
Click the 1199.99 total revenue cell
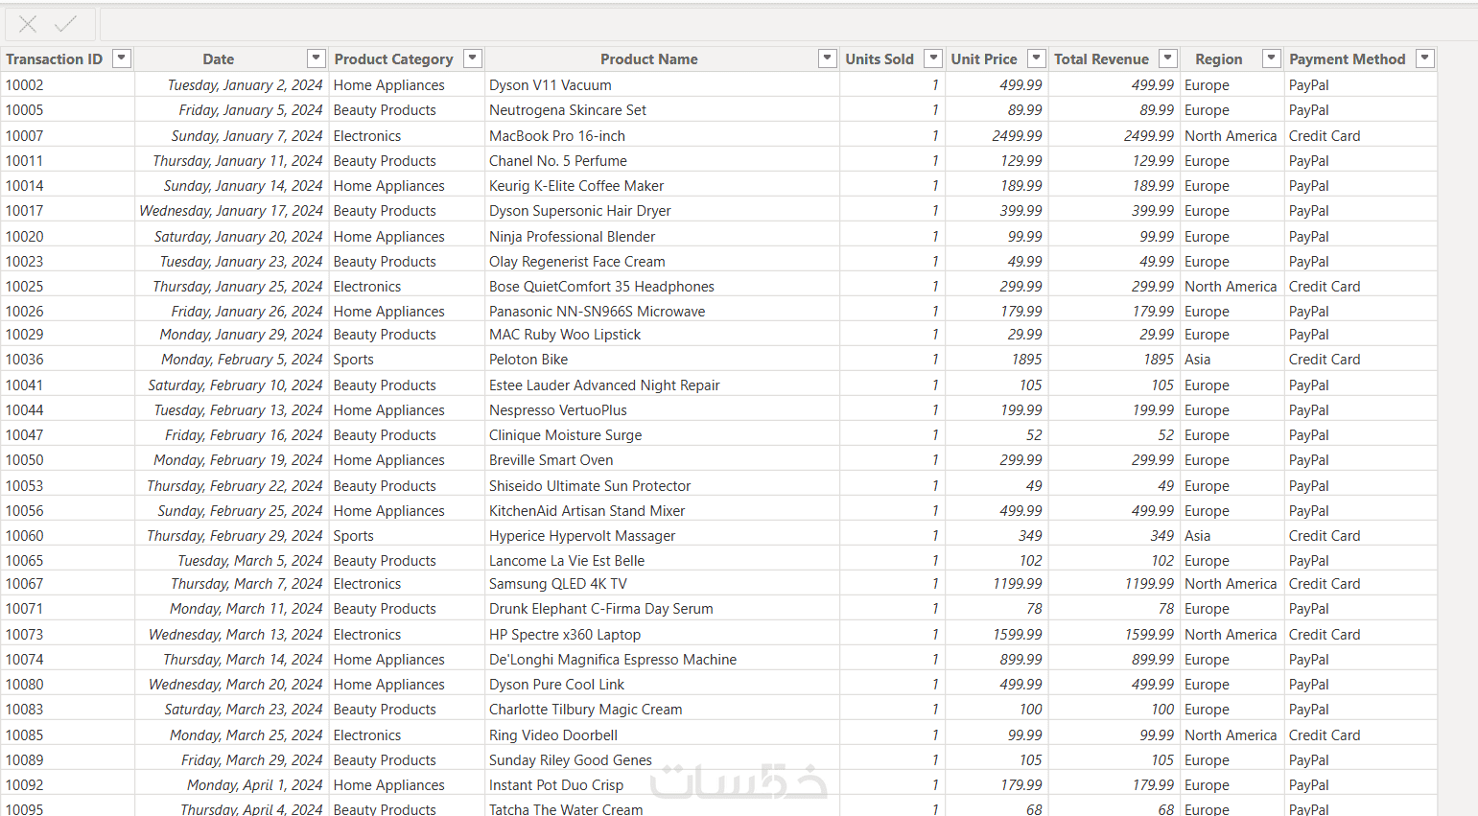point(1114,584)
